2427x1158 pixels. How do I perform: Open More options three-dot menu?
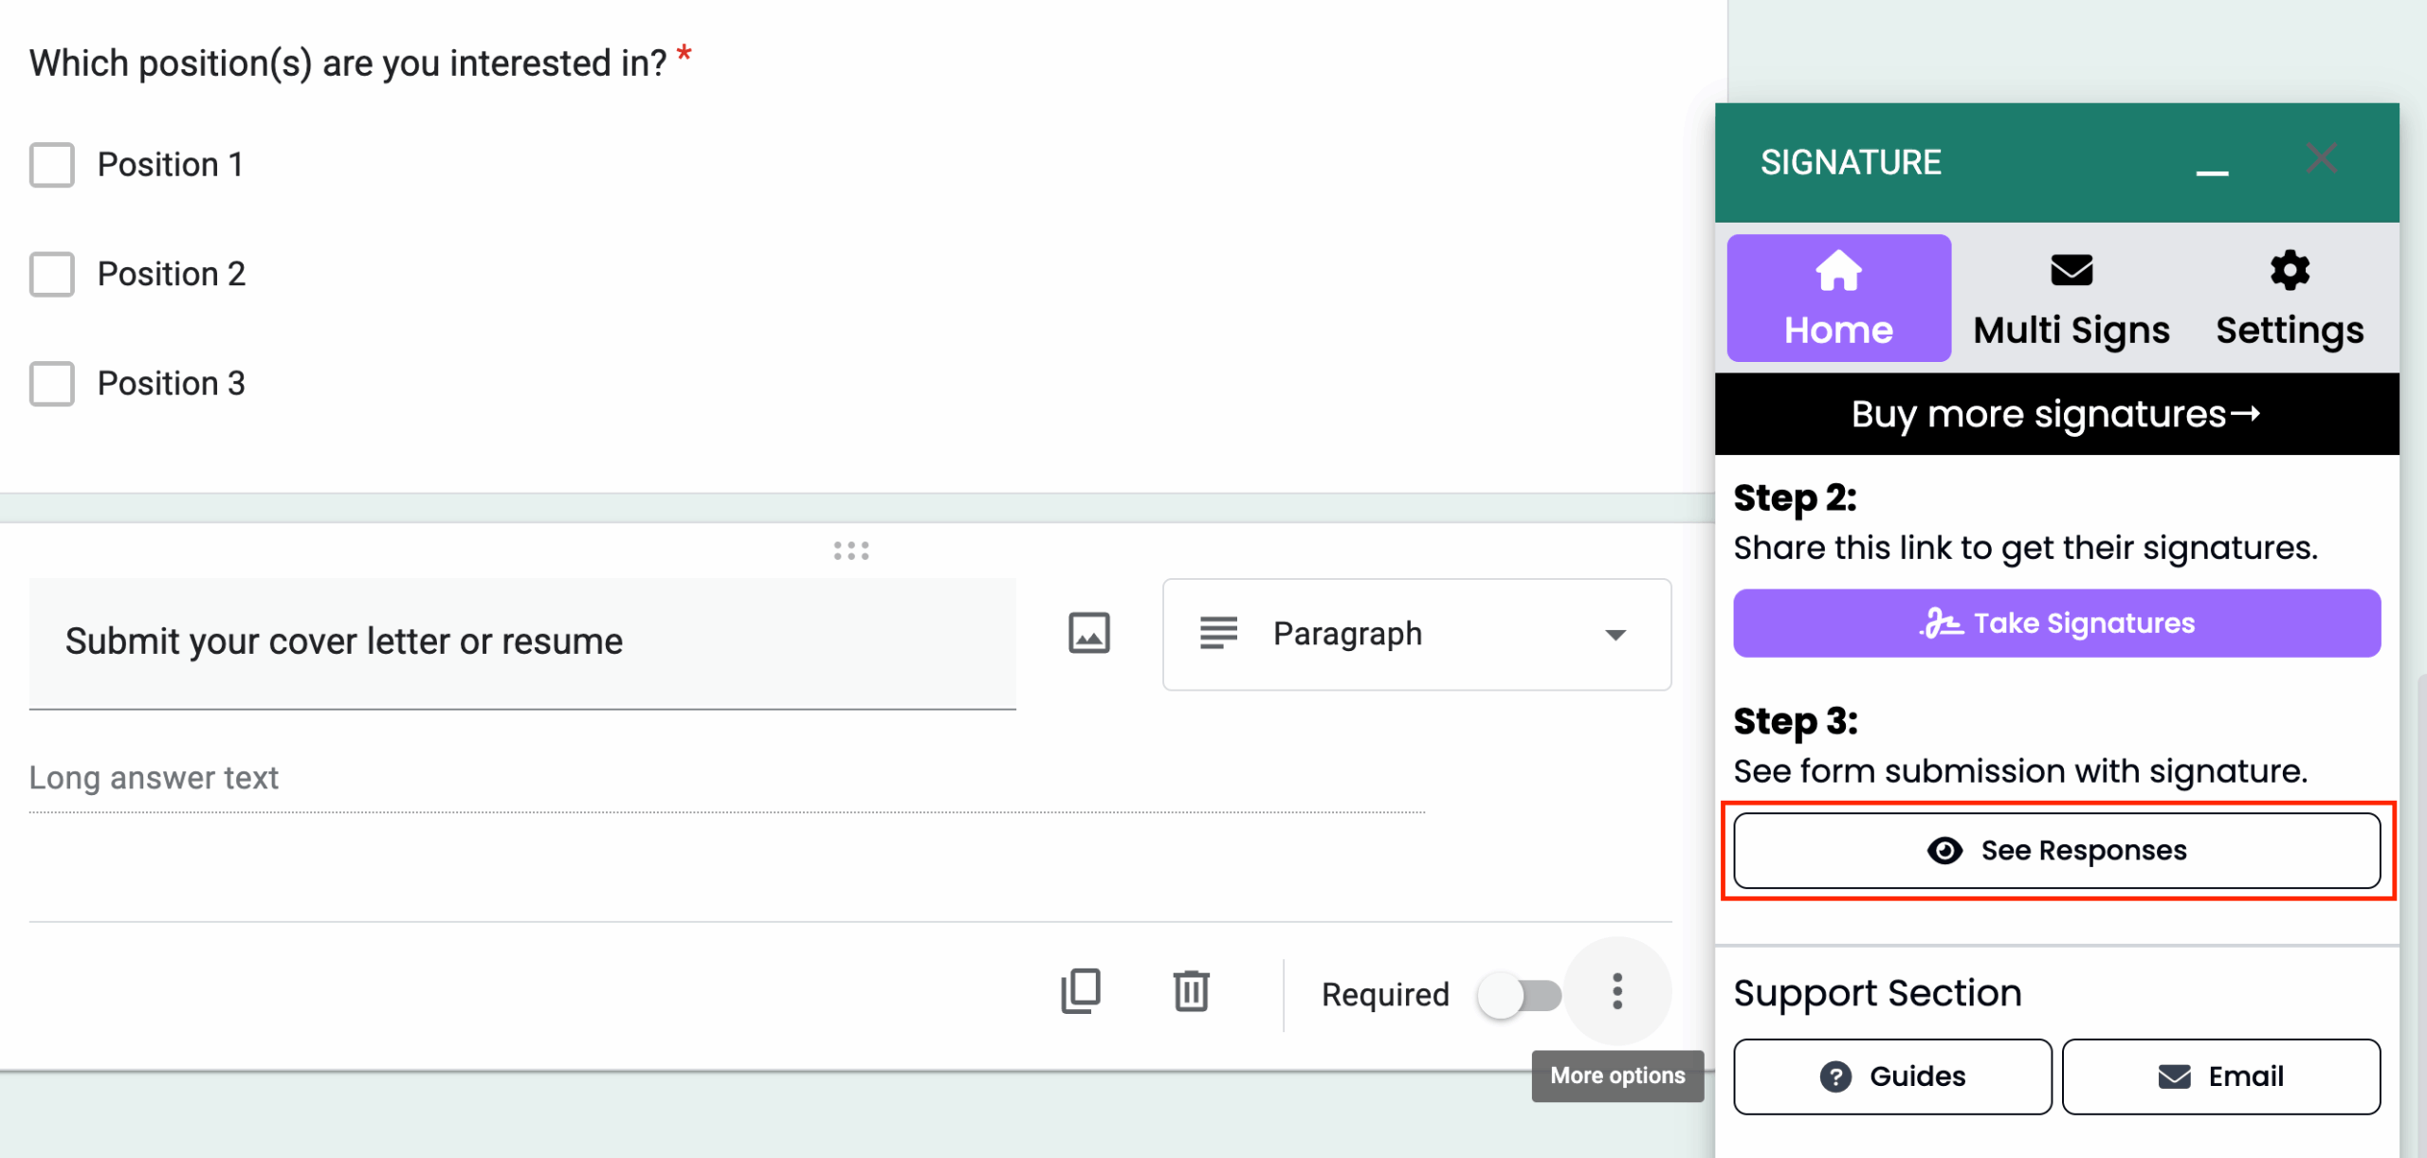[x=1616, y=992]
